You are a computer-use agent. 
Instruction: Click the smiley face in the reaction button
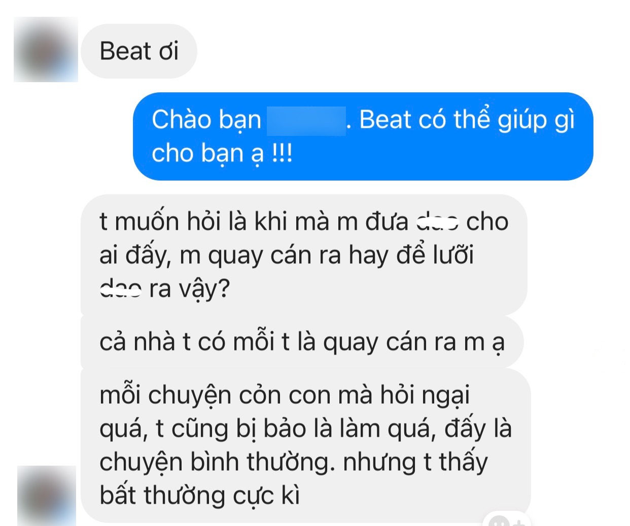(x=499, y=521)
